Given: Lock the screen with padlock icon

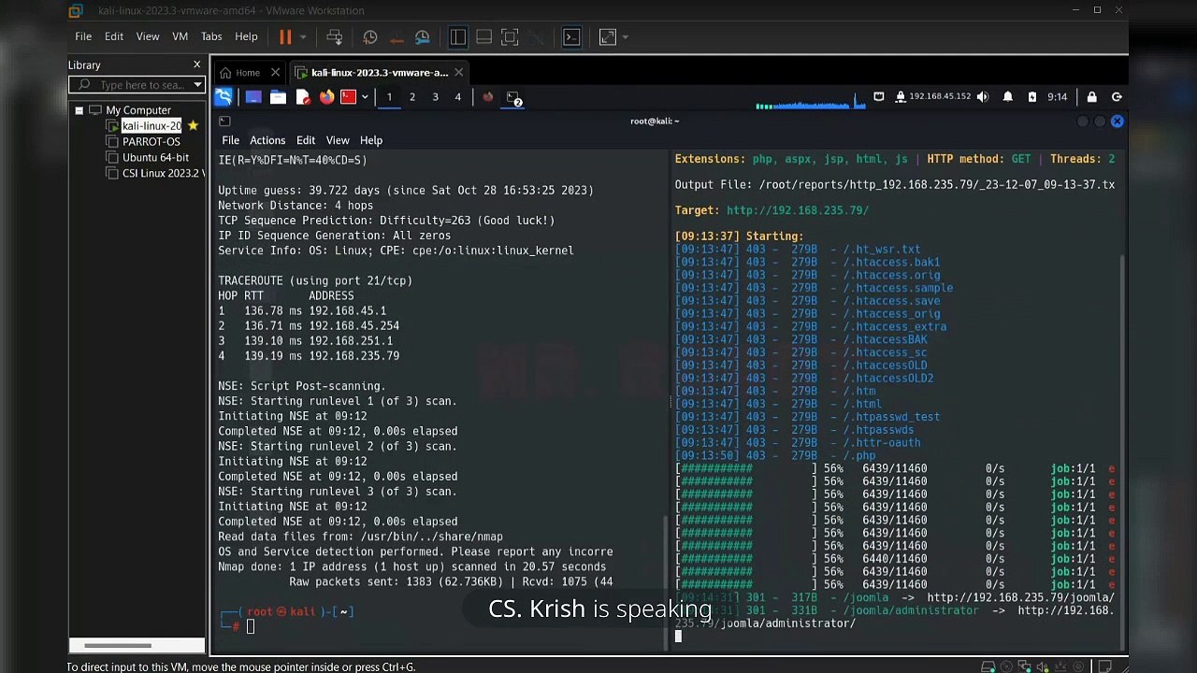Looking at the screenshot, I should pyautogui.click(x=1091, y=97).
